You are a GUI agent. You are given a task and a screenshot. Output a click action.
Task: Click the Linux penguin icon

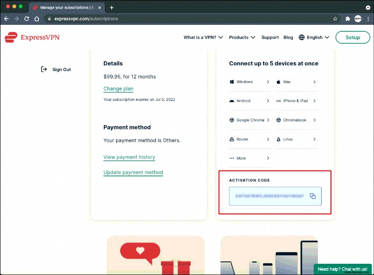278,139
